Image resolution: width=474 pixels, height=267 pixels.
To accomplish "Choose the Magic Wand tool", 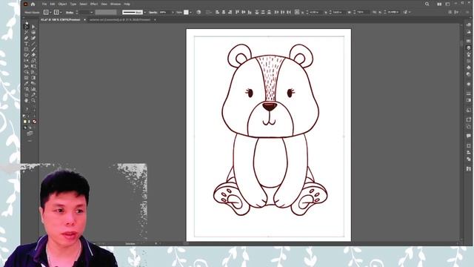I will pos(27,33).
